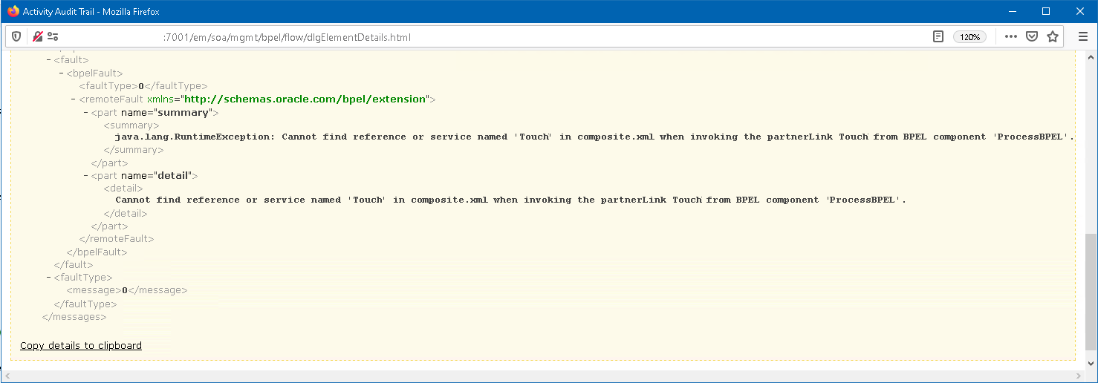Click the vertical scrollbar up arrow

click(x=1091, y=57)
